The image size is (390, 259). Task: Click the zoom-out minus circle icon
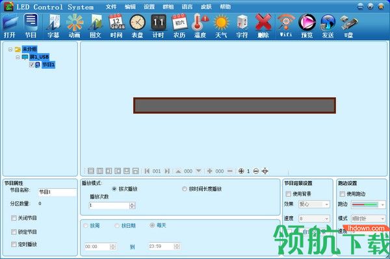tap(256, 171)
